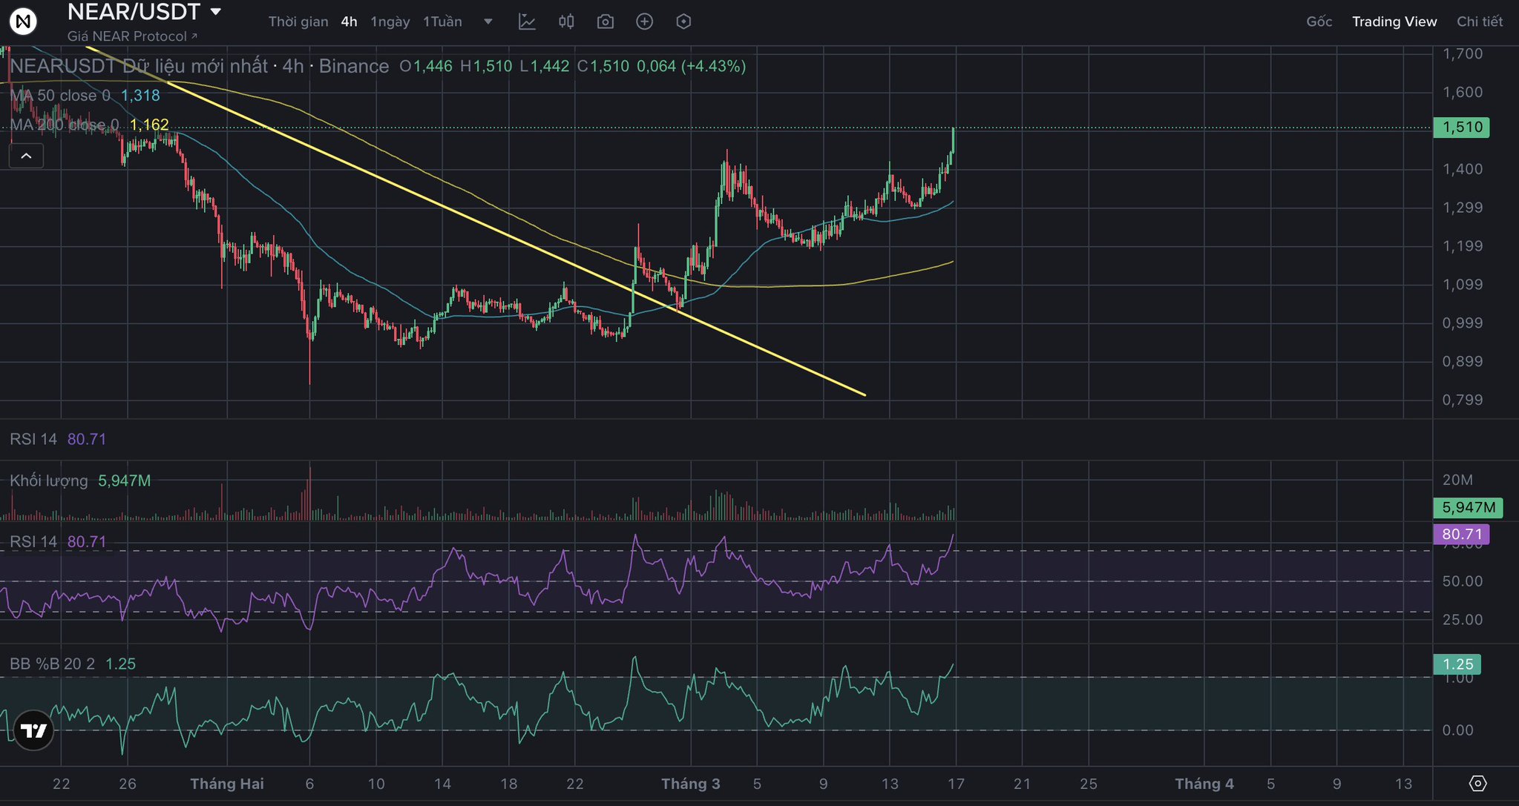This screenshot has width=1519, height=806.
Task: Switch to the 1ngày timeframe
Action: (390, 22)
